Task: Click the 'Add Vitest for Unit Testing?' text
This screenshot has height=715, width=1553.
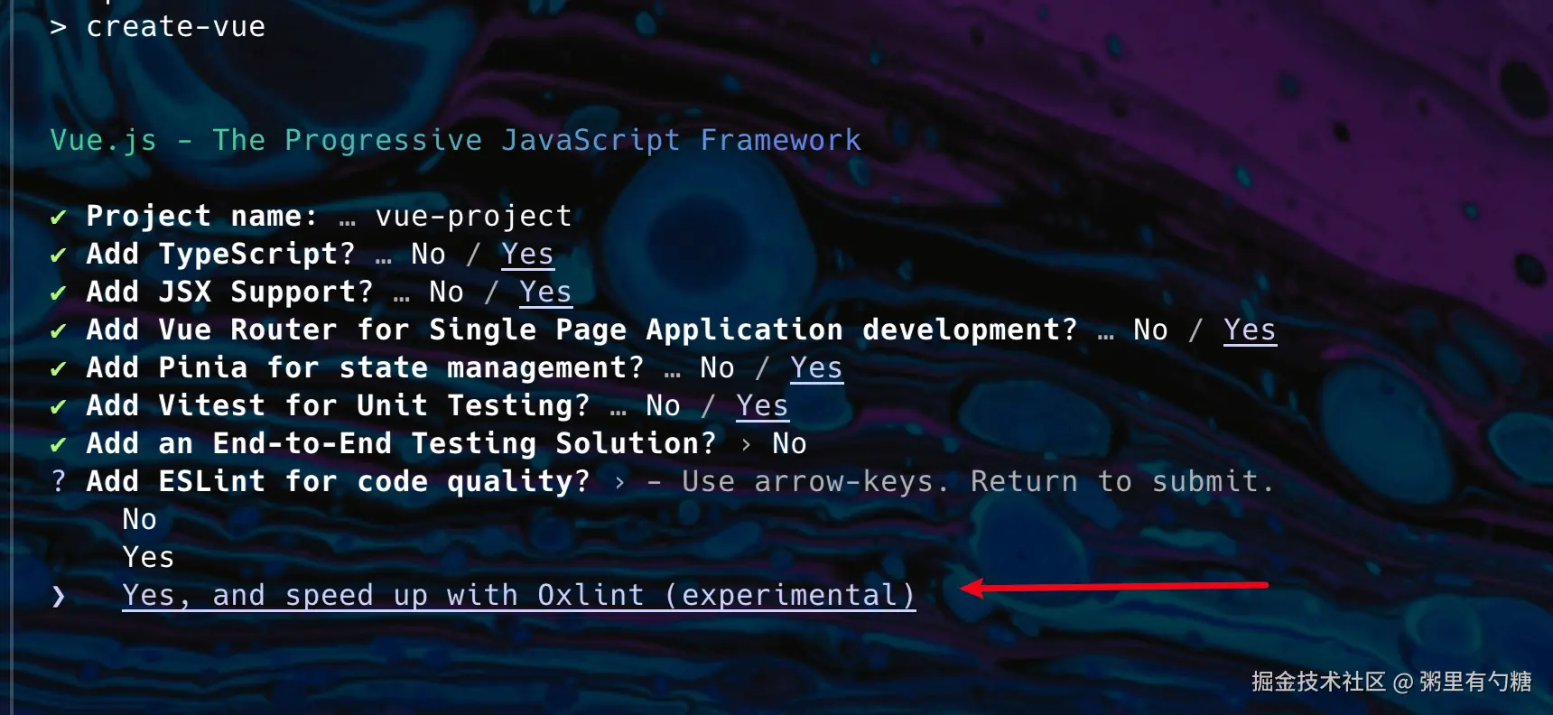Action: coord(339,406)
